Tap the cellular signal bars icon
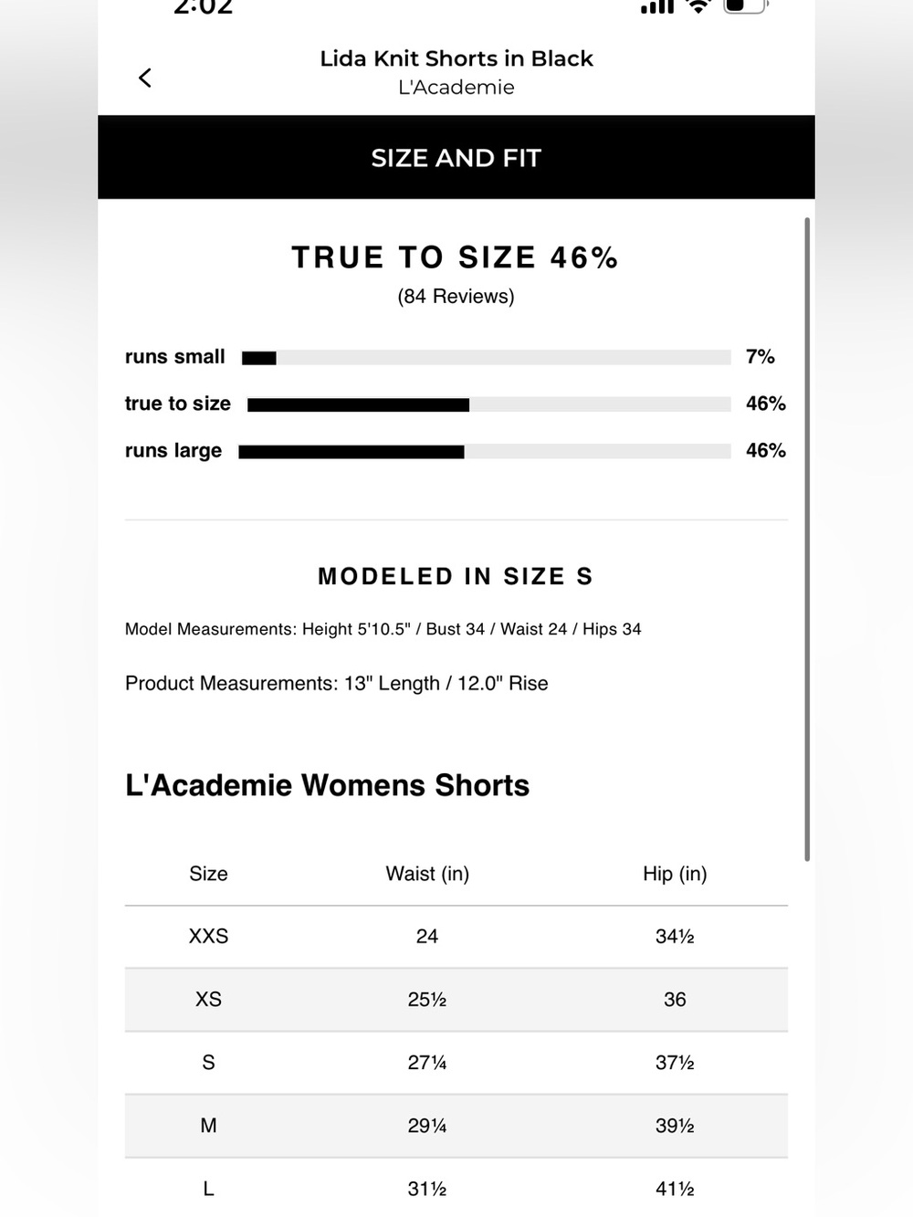 pyautogui.click(x=657, y=6)
